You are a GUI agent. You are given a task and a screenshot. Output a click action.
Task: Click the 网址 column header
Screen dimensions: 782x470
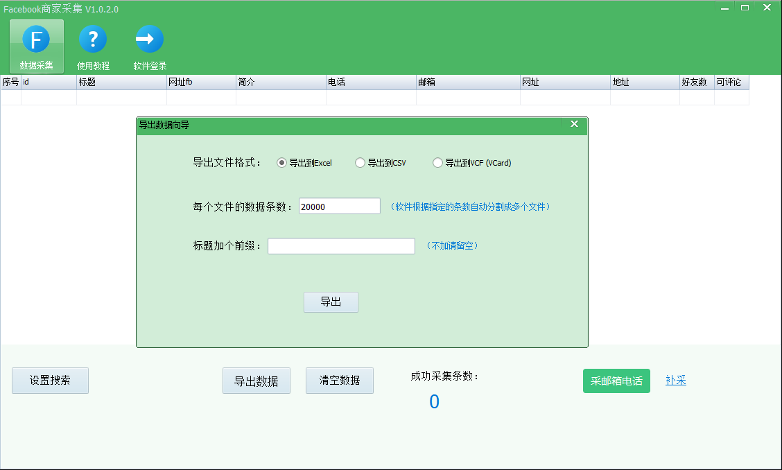click(566, 82)
